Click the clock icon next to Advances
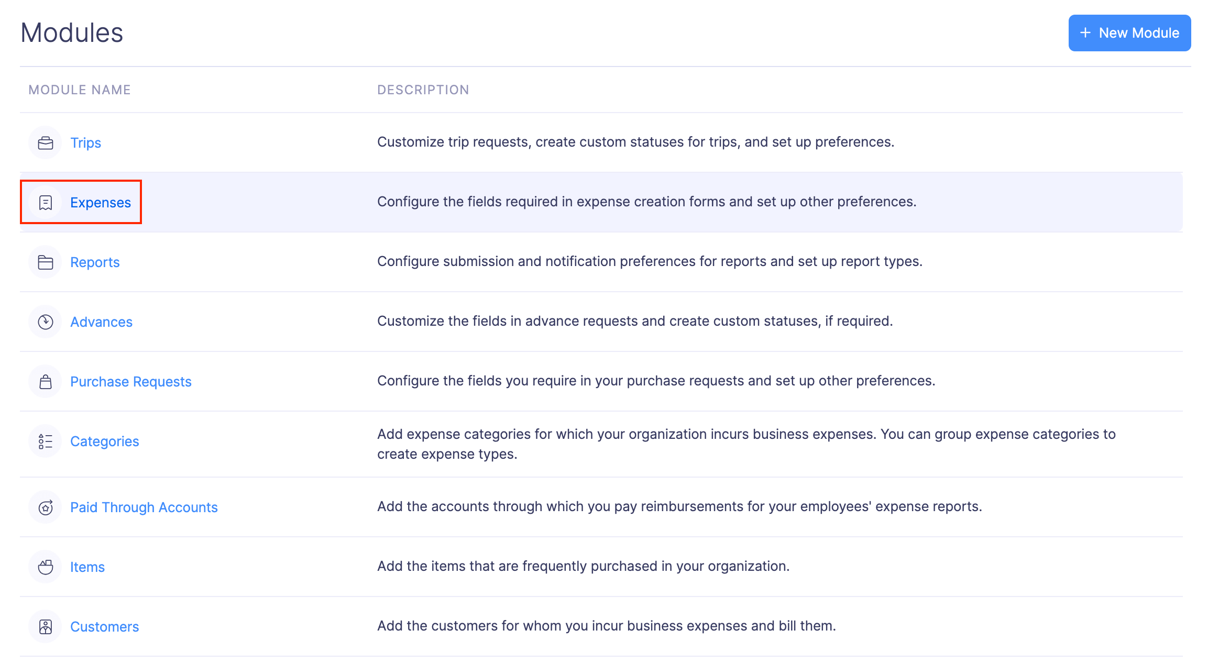This screenshot has height=663, width=1208. pyautogui.click(x=45, y=322)
